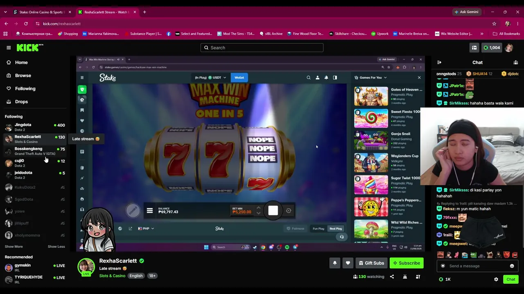Reload the Kick page

click(x=26, y=24)
